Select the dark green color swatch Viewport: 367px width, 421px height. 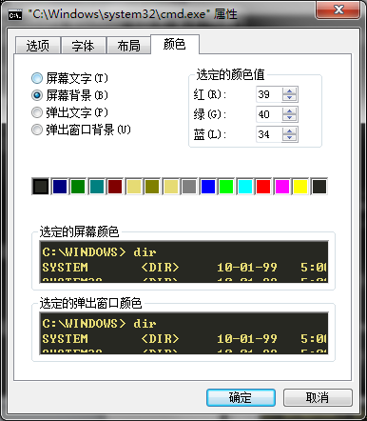click(x=78, y=187)
